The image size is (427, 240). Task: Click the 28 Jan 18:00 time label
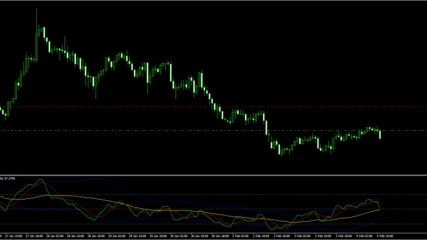click(96, 236)
